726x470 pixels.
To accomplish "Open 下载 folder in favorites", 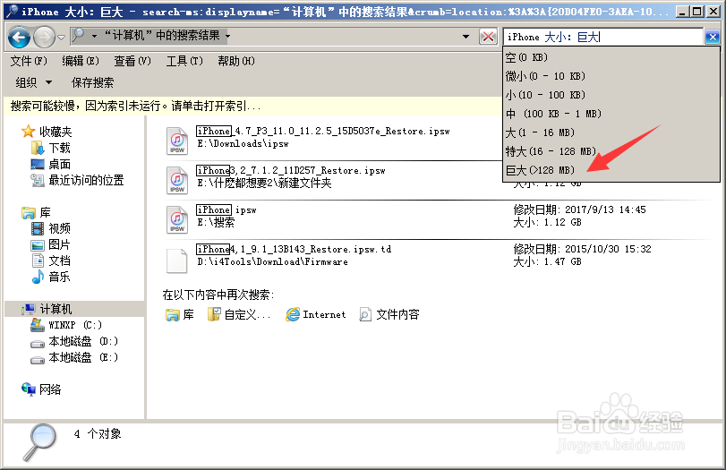I will 51,149.
